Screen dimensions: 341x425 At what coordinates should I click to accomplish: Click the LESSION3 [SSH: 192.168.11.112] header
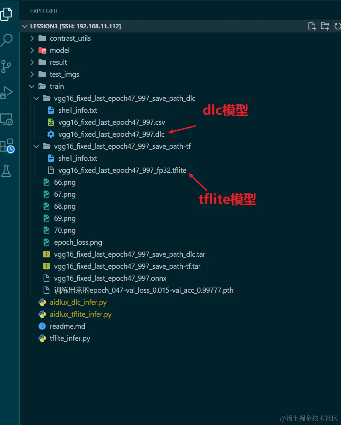pyautogui.click(x=76, y=26)
